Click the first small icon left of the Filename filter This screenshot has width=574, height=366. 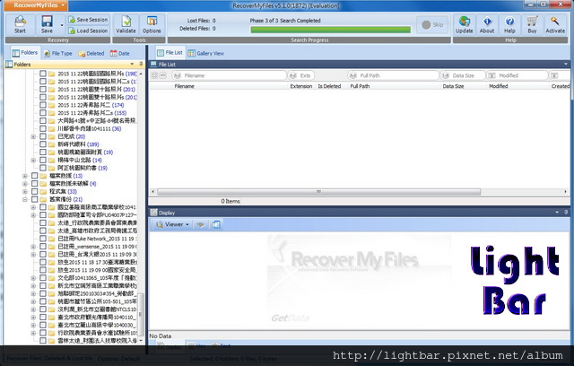click(x=154, y=75)
